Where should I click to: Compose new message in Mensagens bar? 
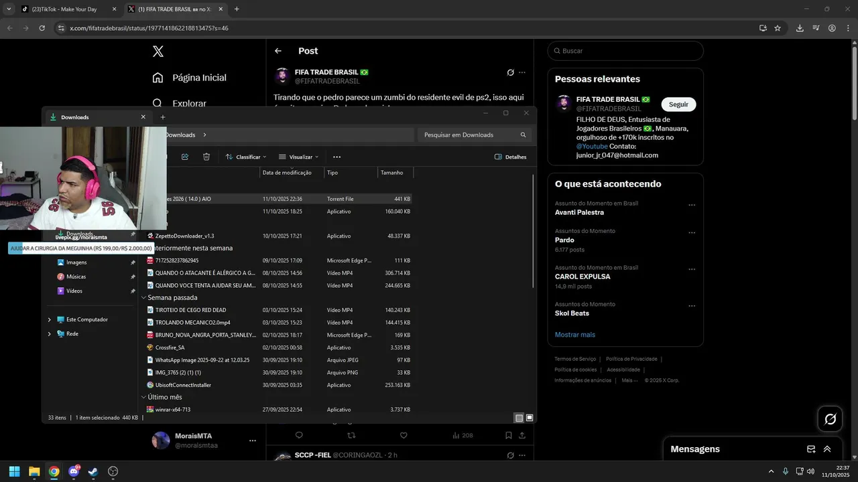tap(811, 449)
